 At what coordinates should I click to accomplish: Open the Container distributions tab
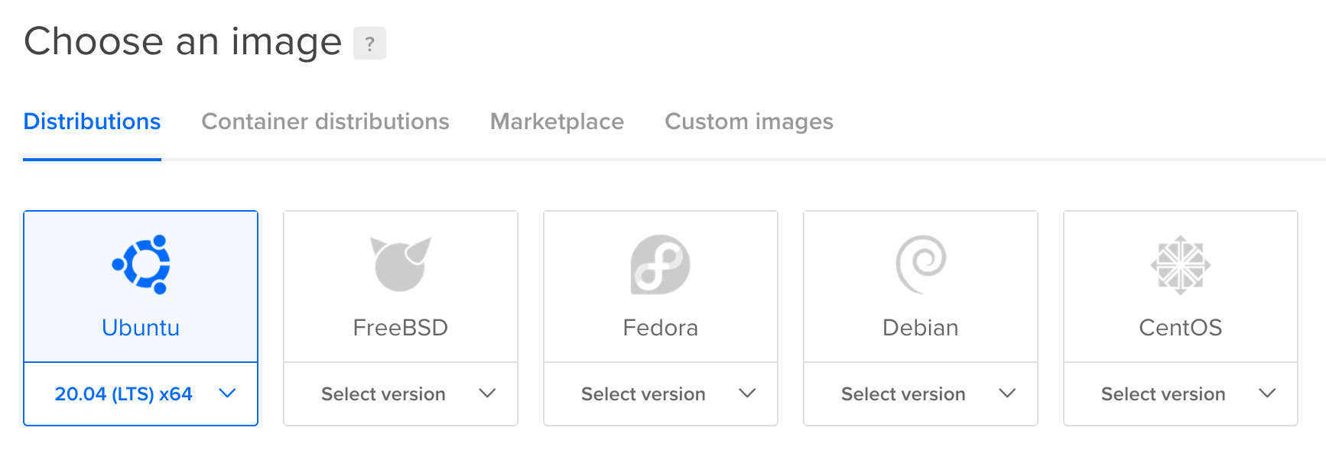tap(325, 121)
